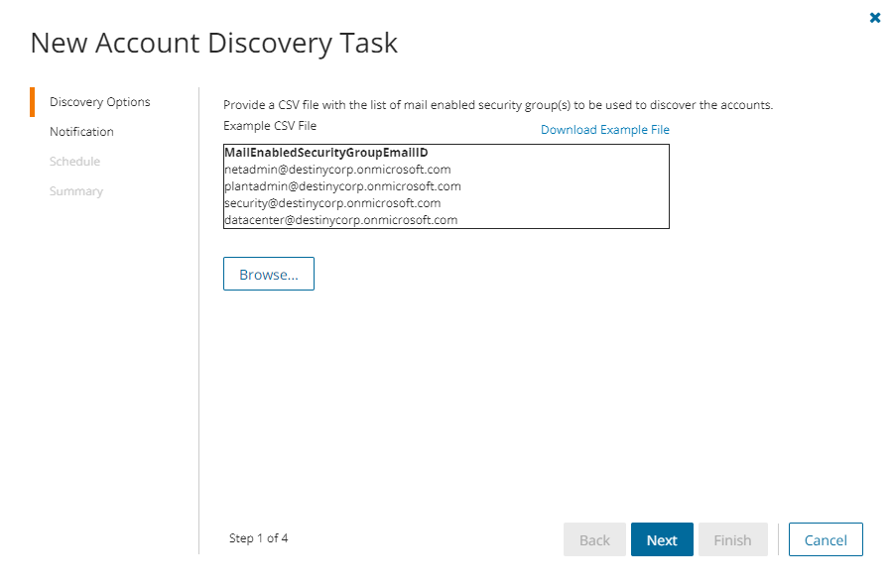893x586 pixels.
Task: Jump to the Summary step
Action: 76,191
